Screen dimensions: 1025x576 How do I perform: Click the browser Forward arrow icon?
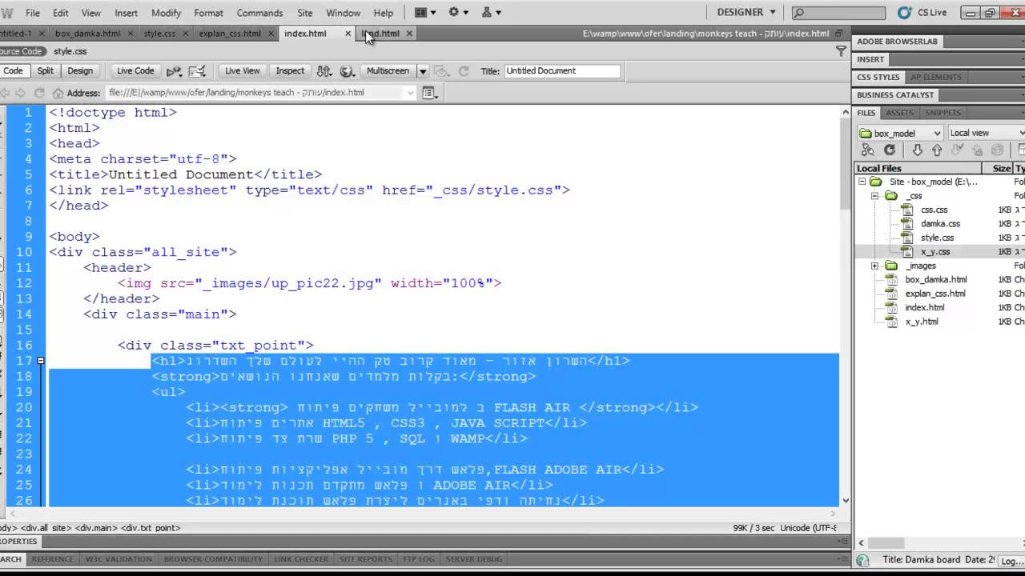tap(21, 93)
